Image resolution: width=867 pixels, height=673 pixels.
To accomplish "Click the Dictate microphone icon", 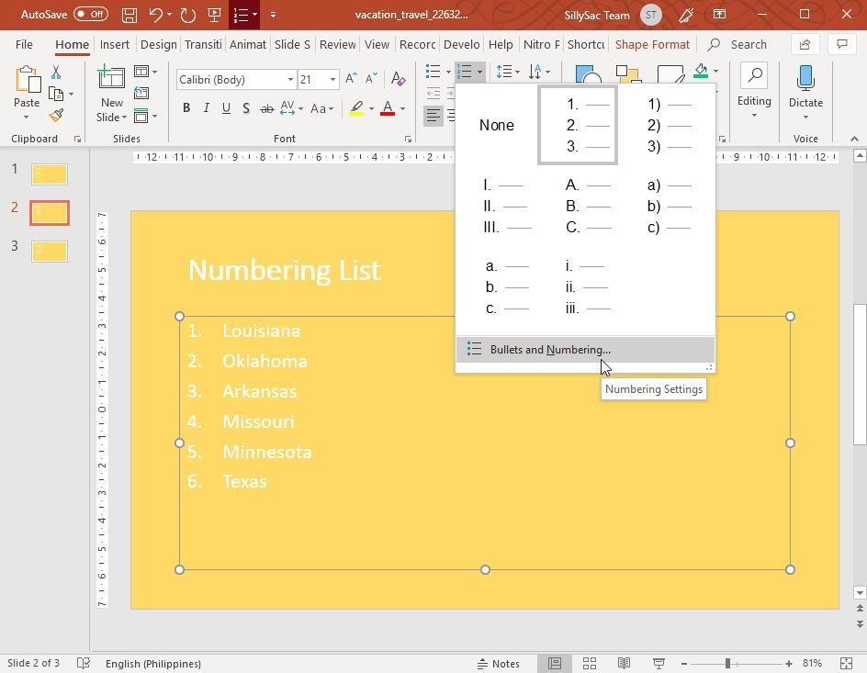I will coord(805,81).
